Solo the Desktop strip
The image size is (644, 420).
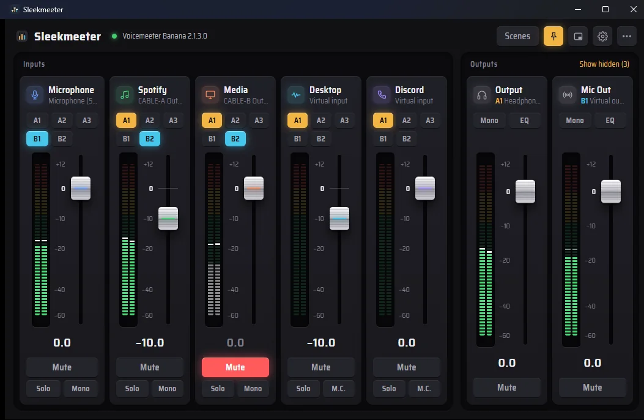pos(303,388)
